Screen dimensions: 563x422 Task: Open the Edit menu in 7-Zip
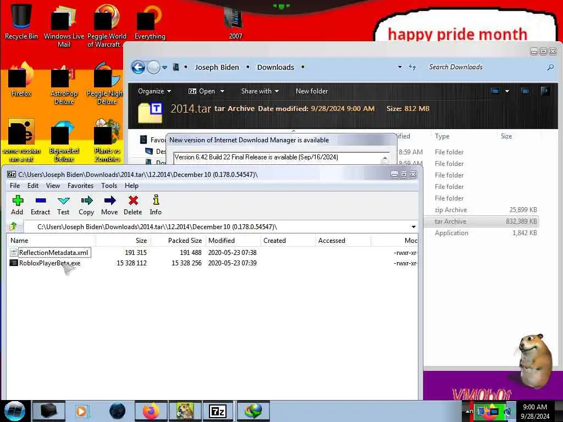coord(33,186)
